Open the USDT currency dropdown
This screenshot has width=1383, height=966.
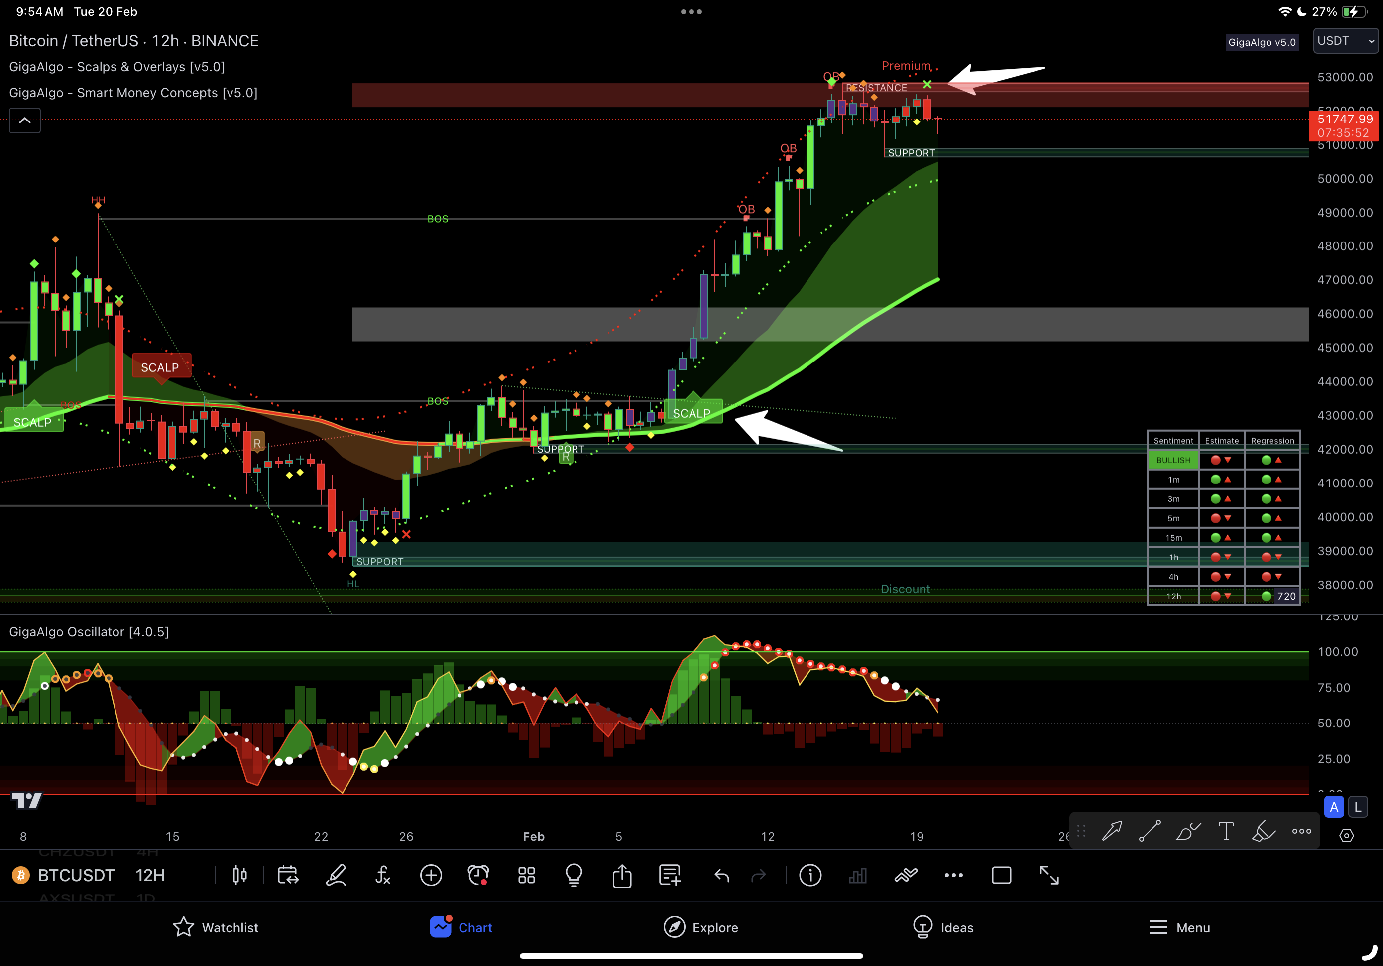pyautogui.click(x=1345, y=41)
